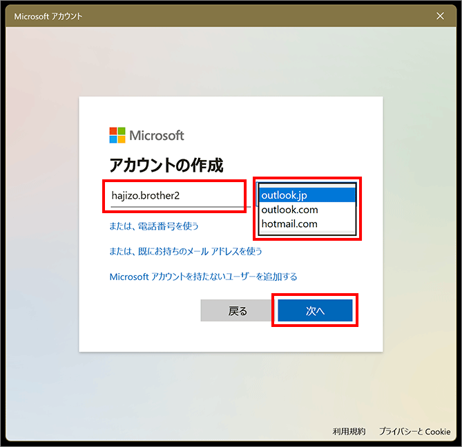Viewport: 462px width, 447px height.
Task: Click the Microsoft four-square logo
Action: [x=117, y=135]
